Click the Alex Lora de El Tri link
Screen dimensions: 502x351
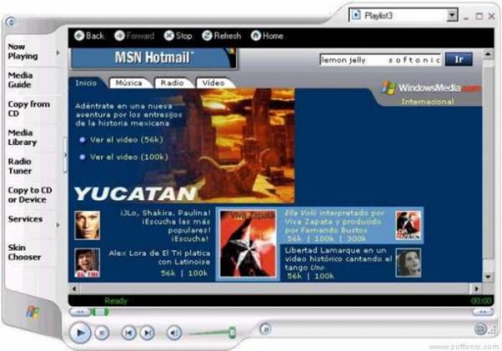click(159, 257)
